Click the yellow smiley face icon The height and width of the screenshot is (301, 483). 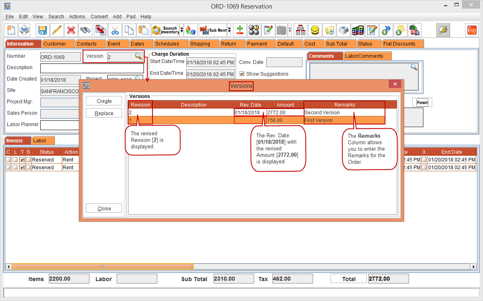[x=315, y=30]
